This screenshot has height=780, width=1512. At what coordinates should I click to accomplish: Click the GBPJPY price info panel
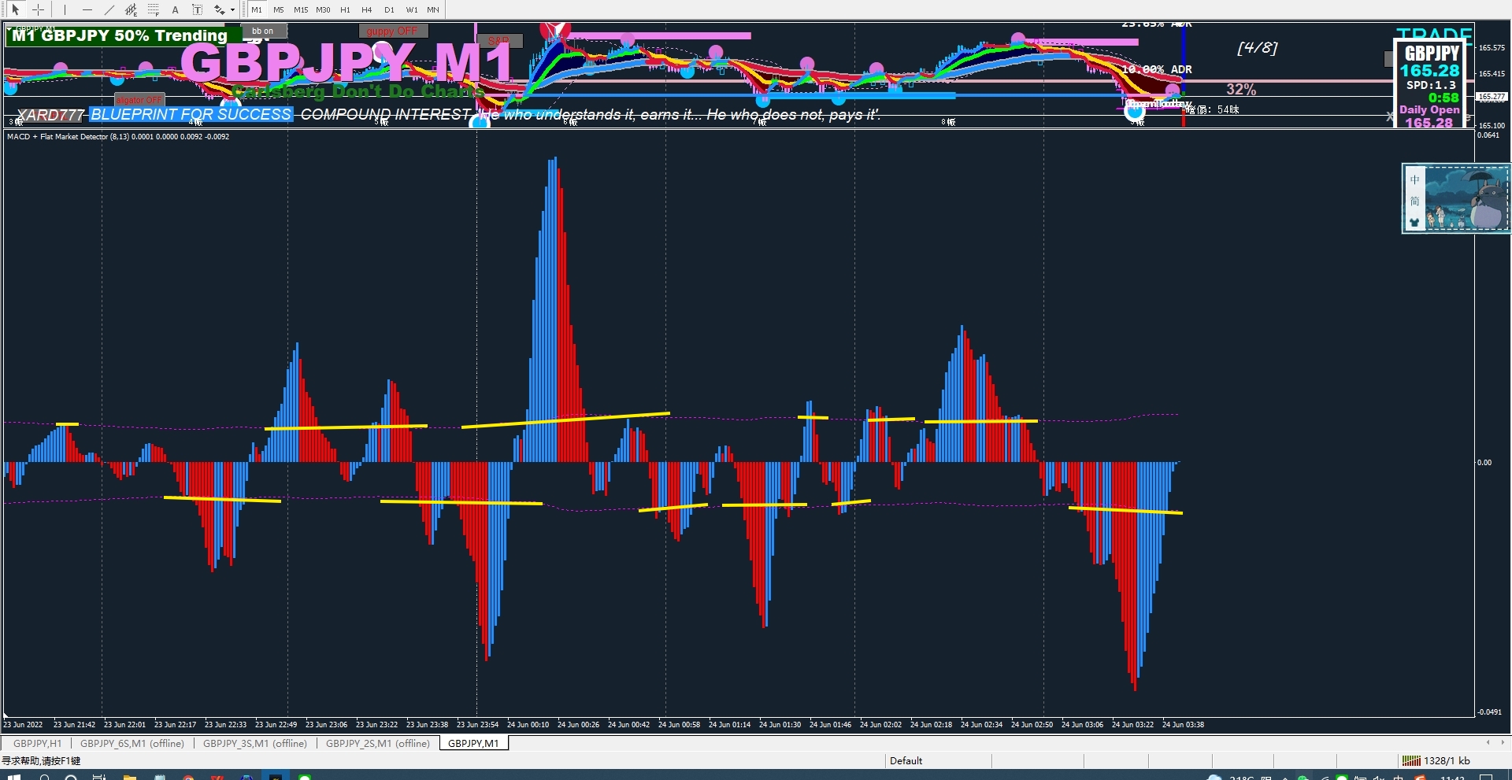pos(1429,84)
